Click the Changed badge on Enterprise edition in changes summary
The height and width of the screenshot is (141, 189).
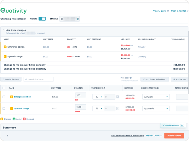point(5,47)
